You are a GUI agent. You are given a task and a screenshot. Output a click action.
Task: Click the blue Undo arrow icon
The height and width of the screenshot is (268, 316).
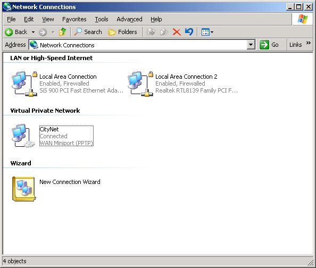coord(189,32)
